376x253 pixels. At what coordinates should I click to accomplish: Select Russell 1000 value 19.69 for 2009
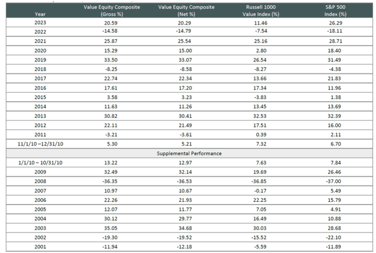260,172
